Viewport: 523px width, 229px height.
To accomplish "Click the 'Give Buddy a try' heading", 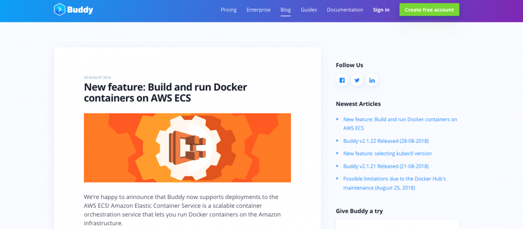I will click(x=359, y=211).
